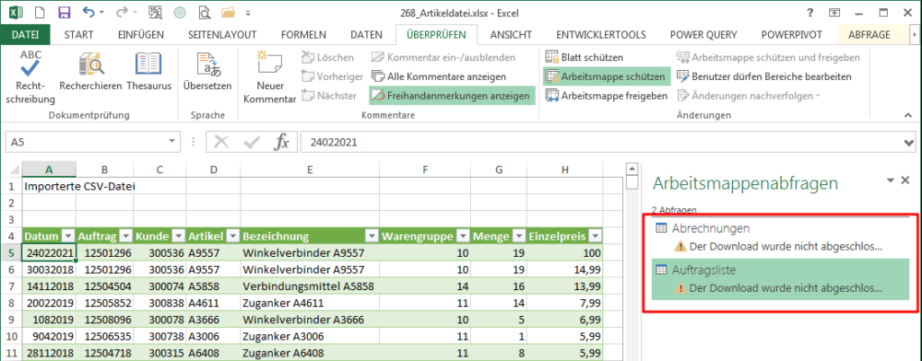This screenshot has width=922, height=361.
Task: Switch to the START tab
Action: tap(79, 35)
